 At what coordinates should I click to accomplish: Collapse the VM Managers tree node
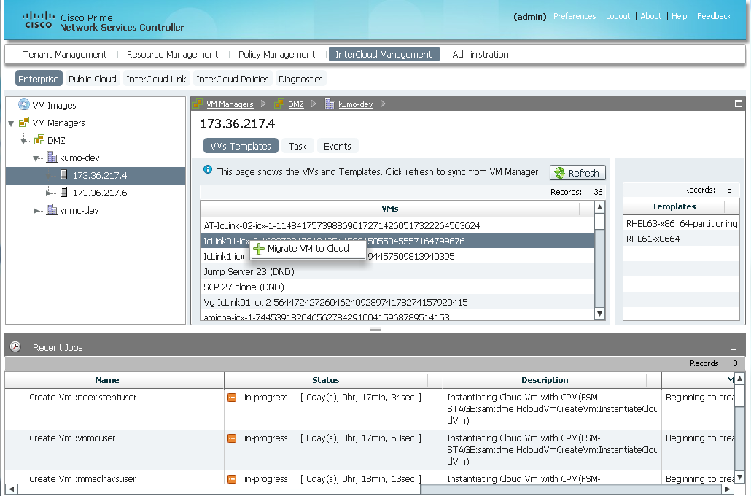click(11, 123)
